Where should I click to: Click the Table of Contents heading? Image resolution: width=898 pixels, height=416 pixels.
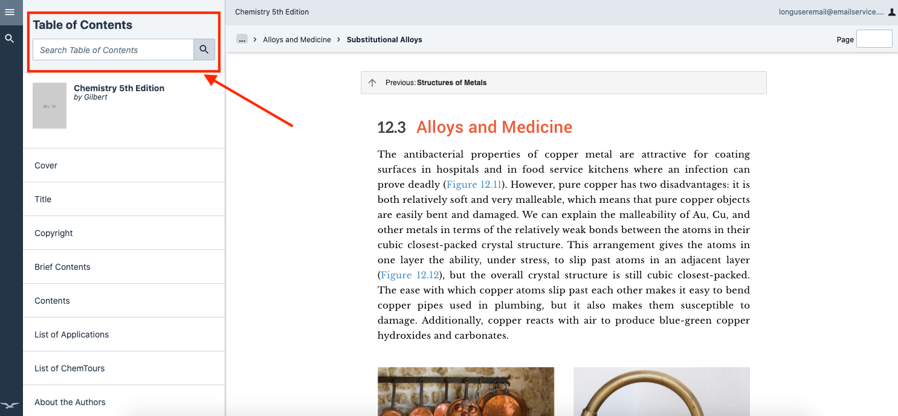83,25
